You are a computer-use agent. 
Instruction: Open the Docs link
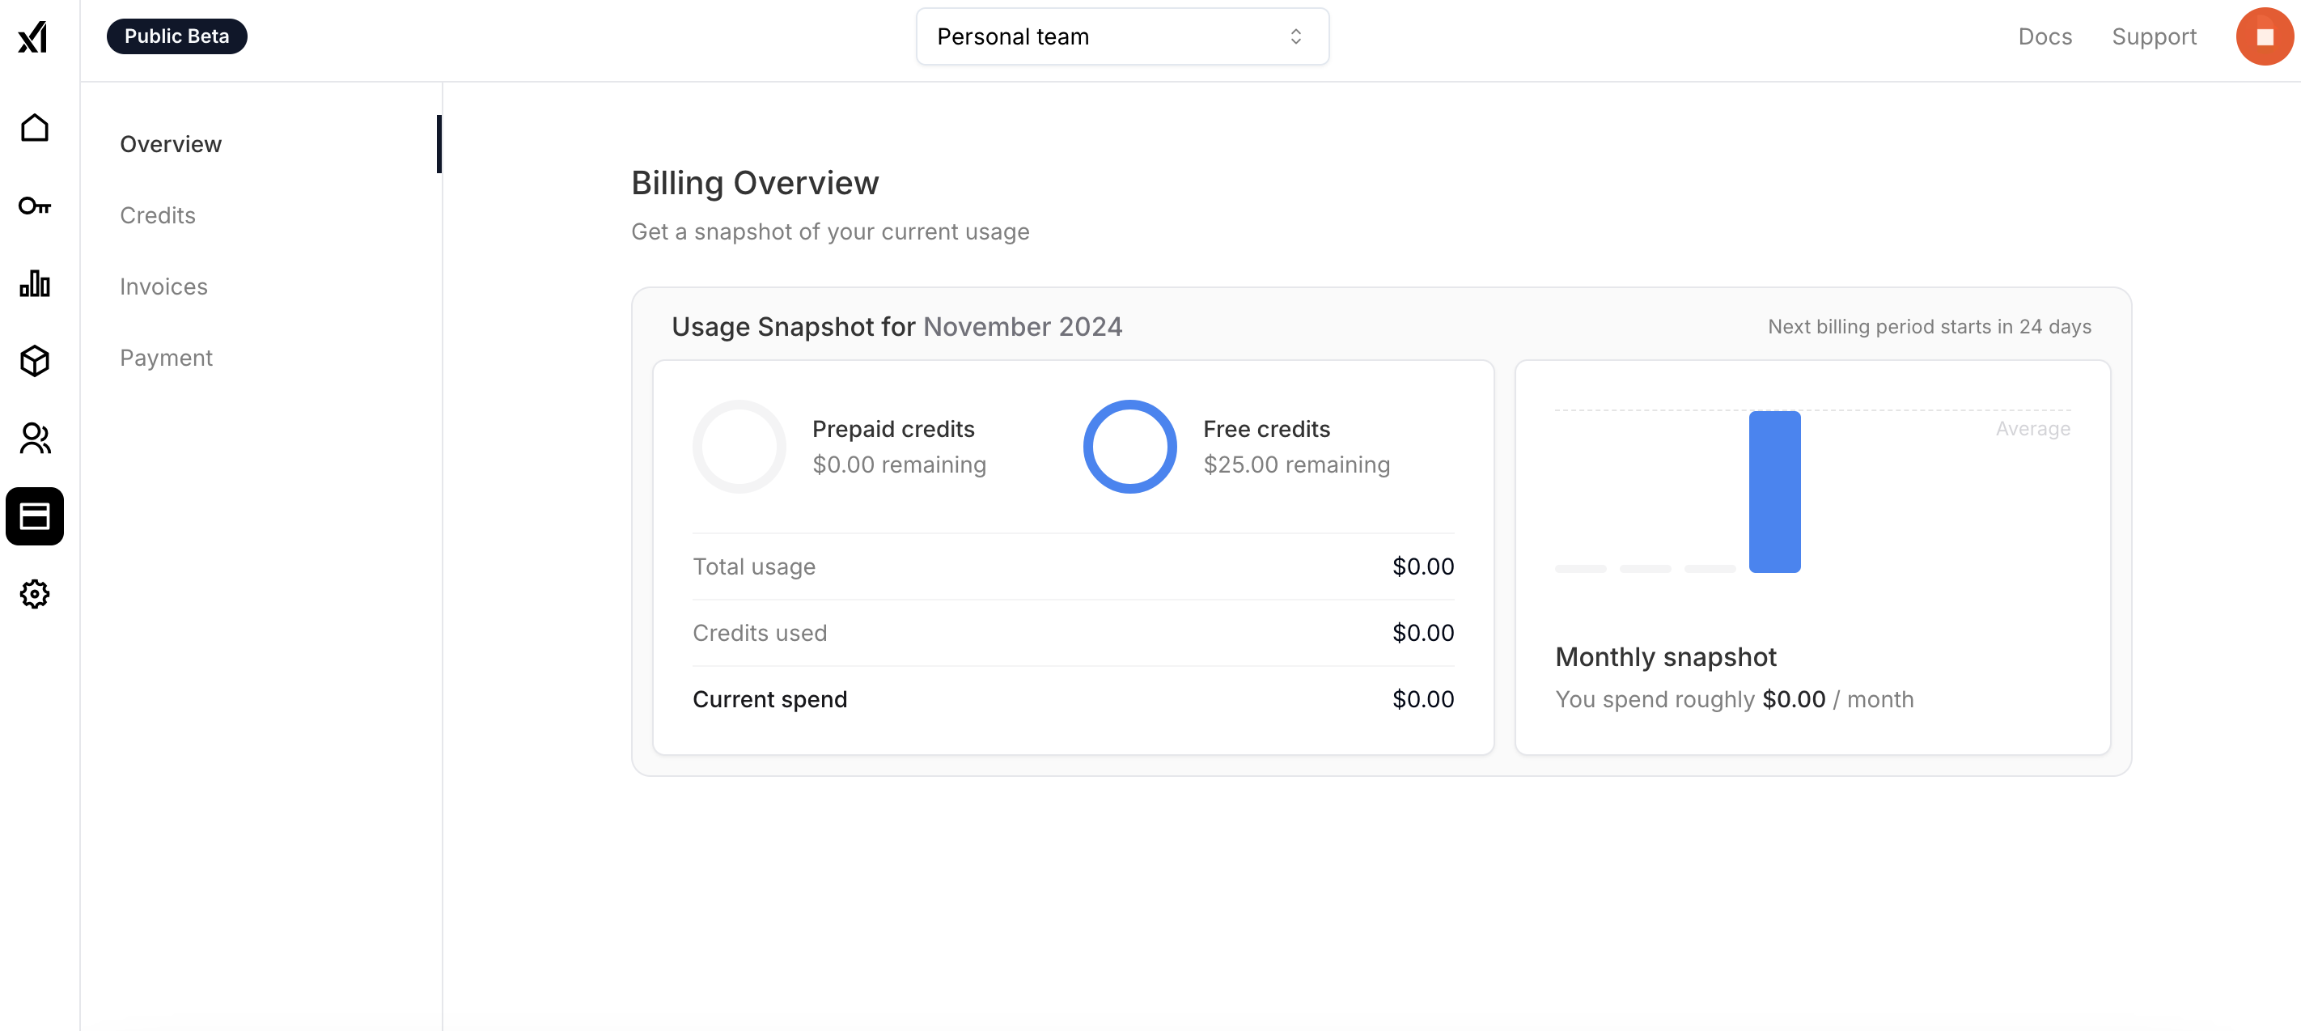pyautogui.click(x=2045, y=36)
